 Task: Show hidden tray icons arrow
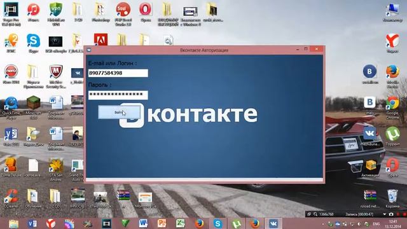pyautogui.click(x=323, y=224)
